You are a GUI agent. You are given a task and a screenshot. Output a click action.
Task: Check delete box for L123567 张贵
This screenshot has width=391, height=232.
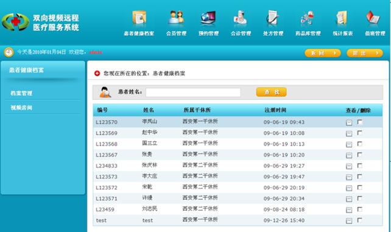pyautogui.click(x=360, y=155)
